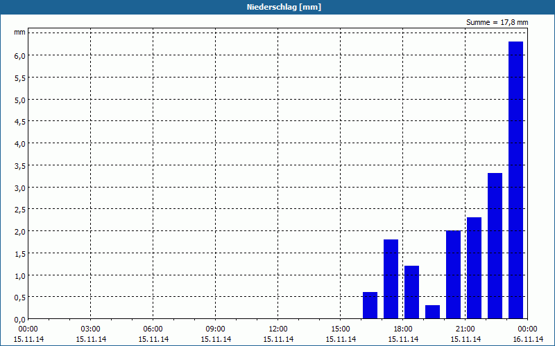Screen dimensions: 555x346
Task: Click the 5,5 y-axis label
Action: point(20,78)
